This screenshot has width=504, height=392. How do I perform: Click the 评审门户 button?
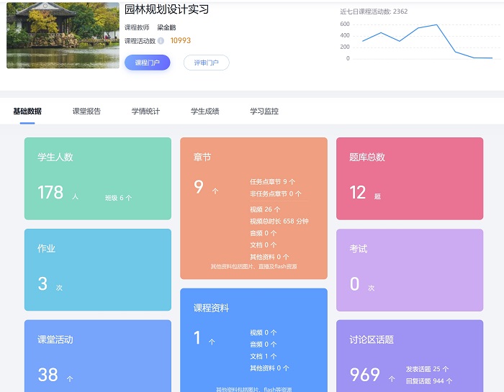206,63
